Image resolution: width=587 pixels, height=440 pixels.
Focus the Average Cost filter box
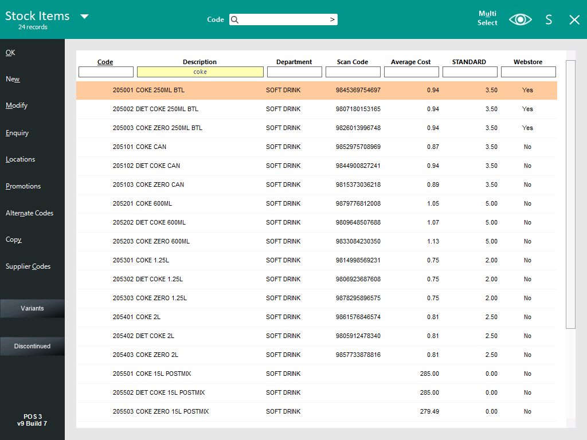click(x=412, y=72)
